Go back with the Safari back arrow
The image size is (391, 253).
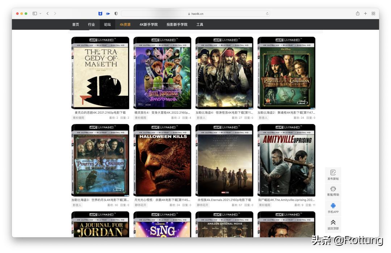(48, 13)
